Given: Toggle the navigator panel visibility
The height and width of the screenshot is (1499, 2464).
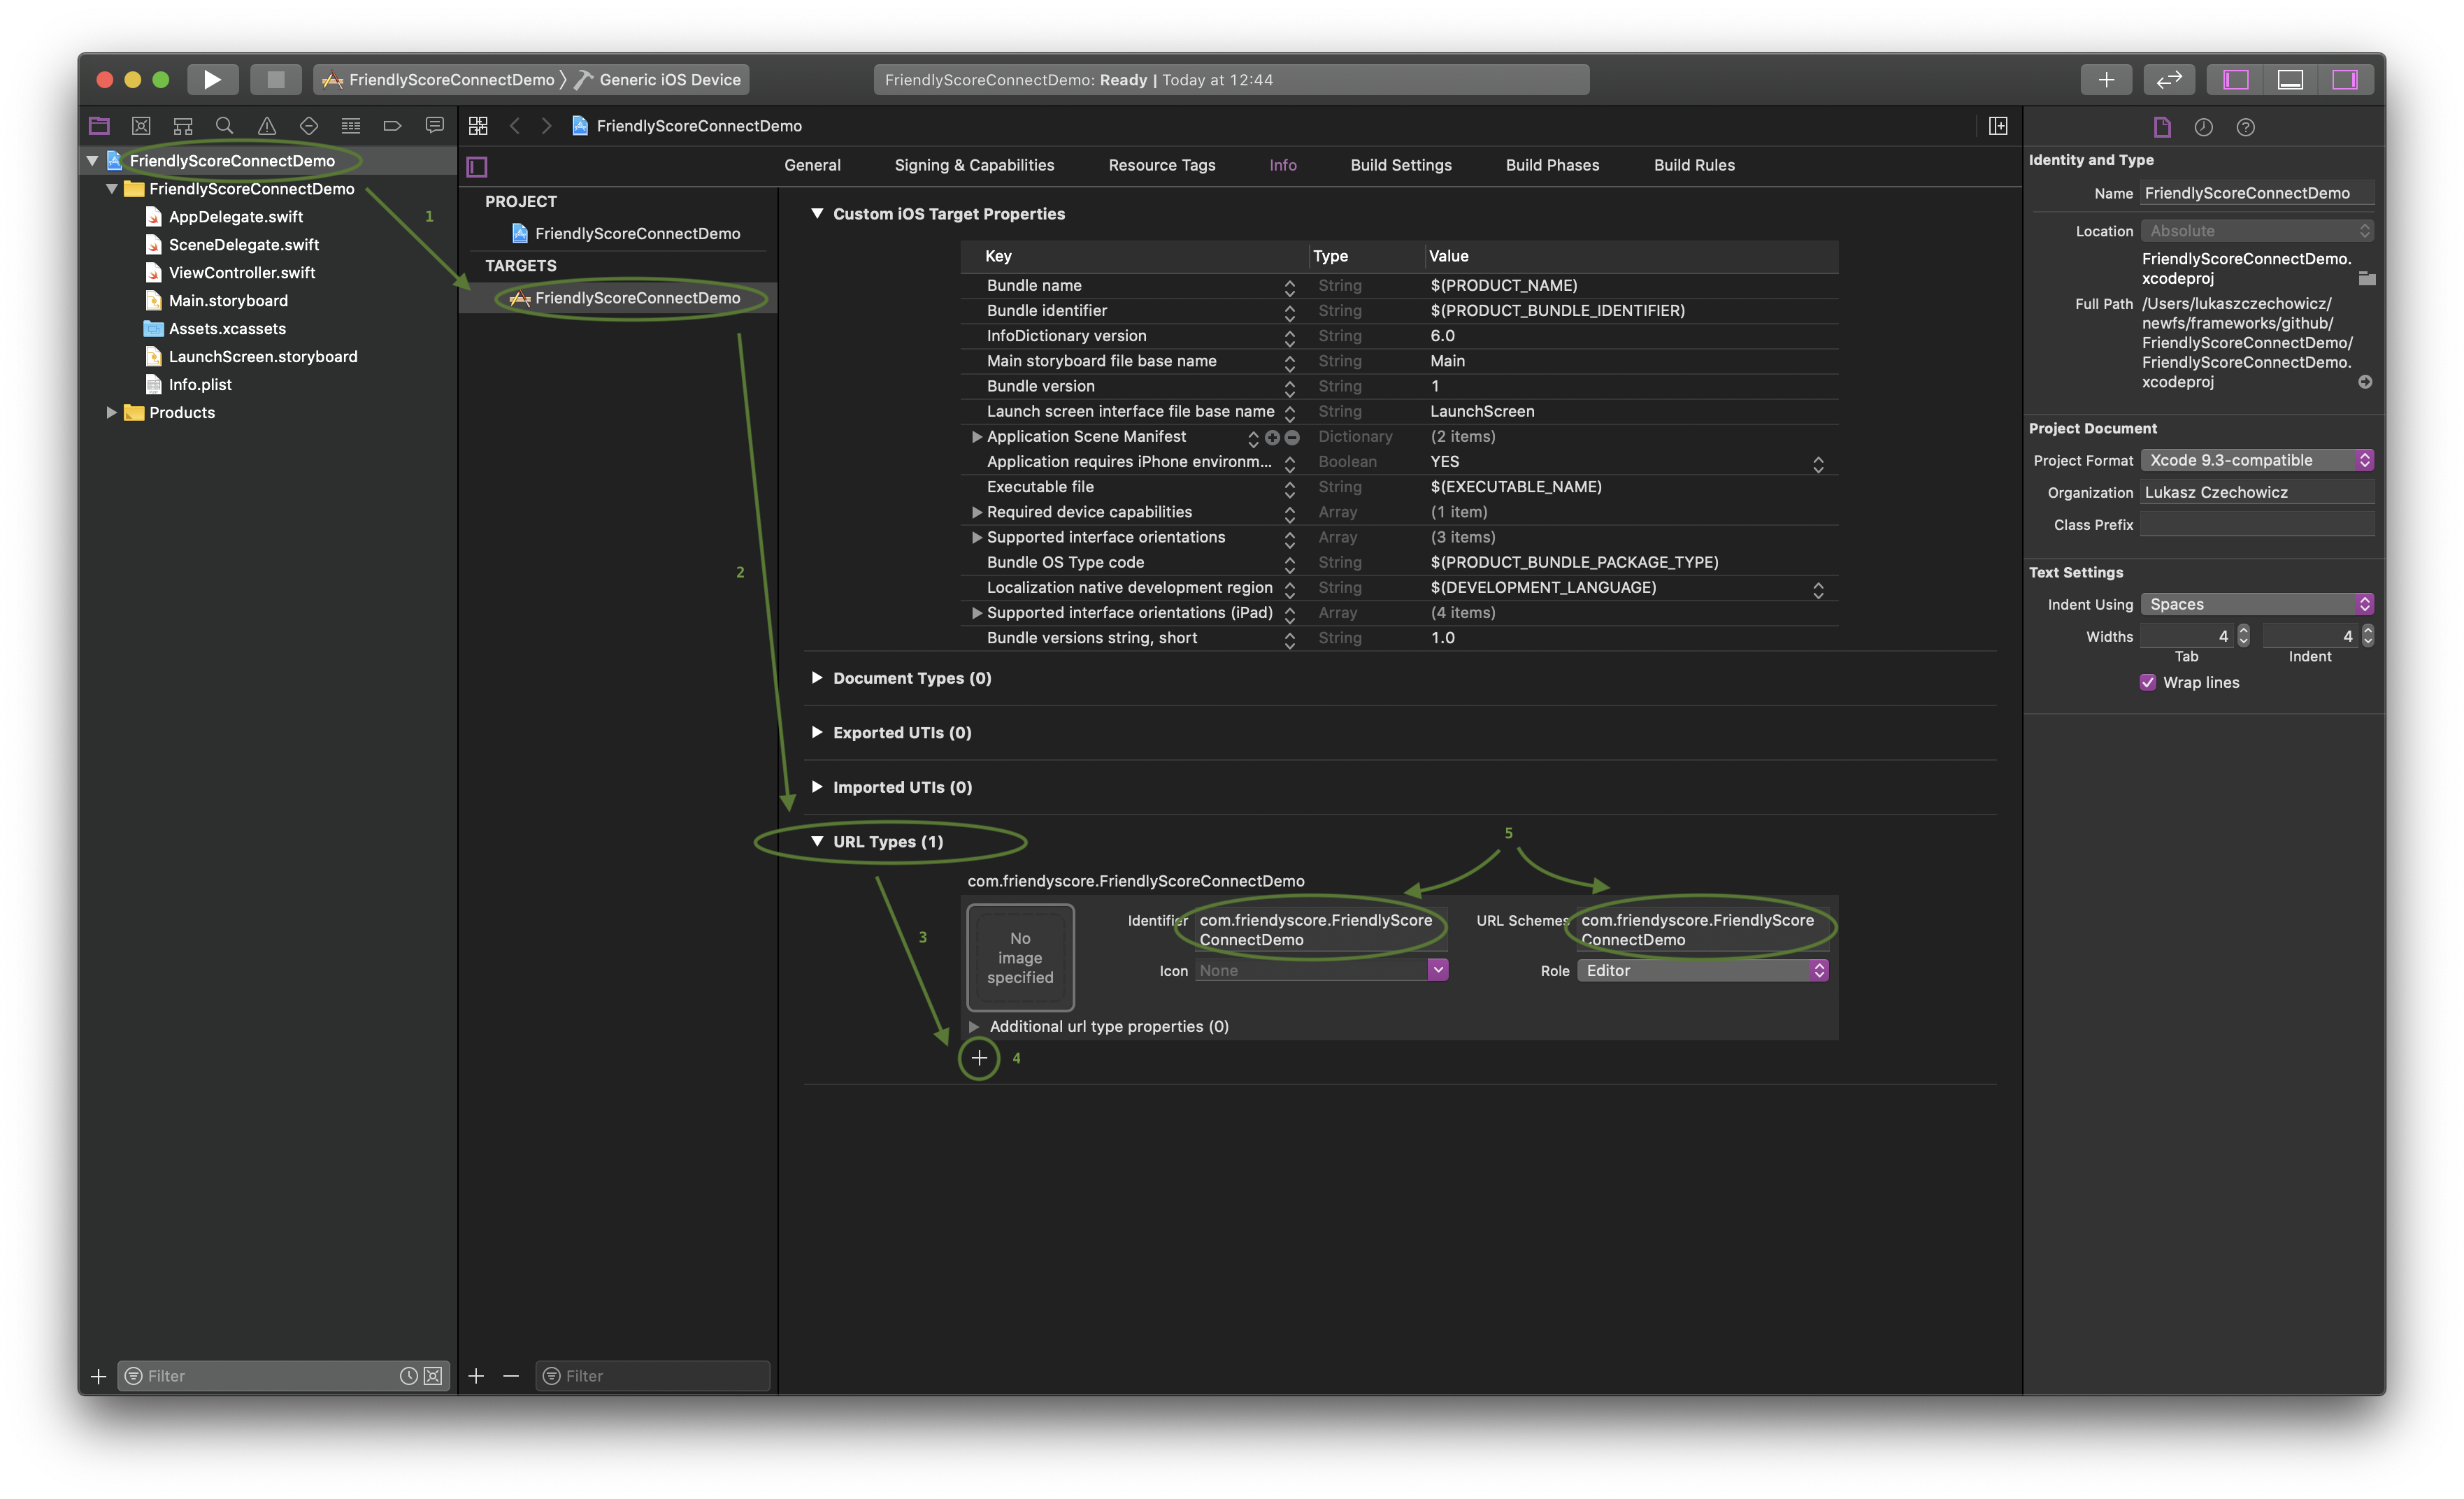Looking at the screenshot, I should tap(2236, 79).
